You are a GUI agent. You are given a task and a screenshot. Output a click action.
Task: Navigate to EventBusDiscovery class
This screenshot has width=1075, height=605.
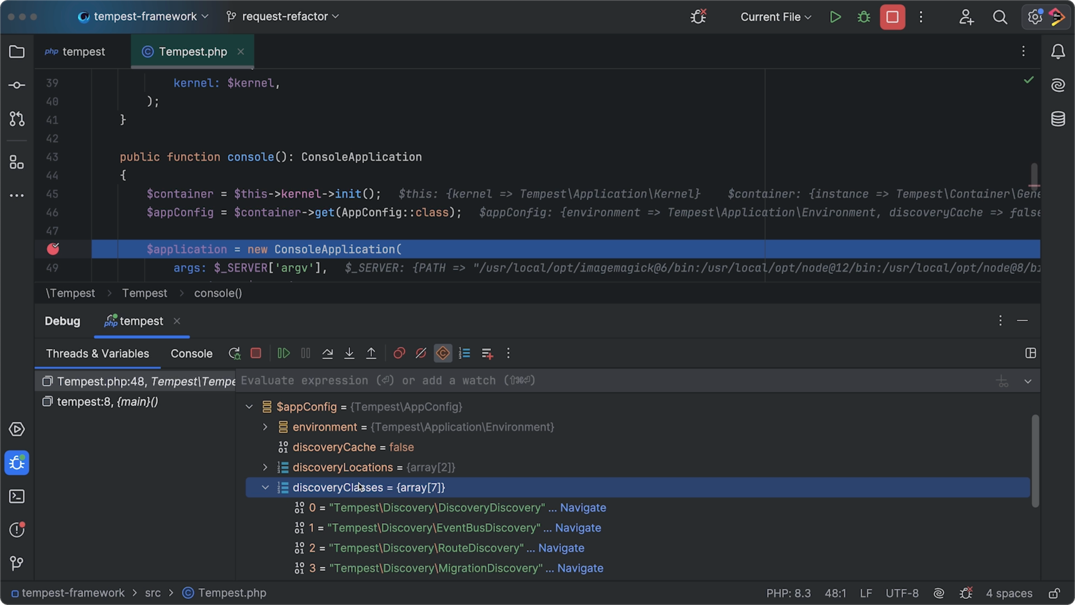point(578,528)
